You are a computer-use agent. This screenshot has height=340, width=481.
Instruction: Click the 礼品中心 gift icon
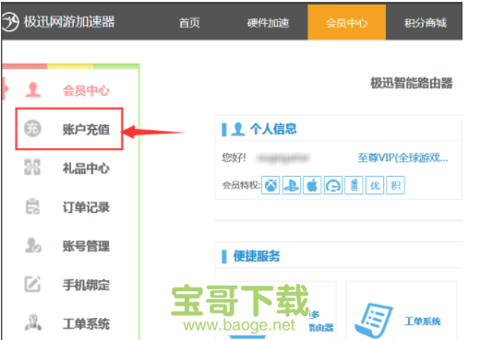[32, 167]
